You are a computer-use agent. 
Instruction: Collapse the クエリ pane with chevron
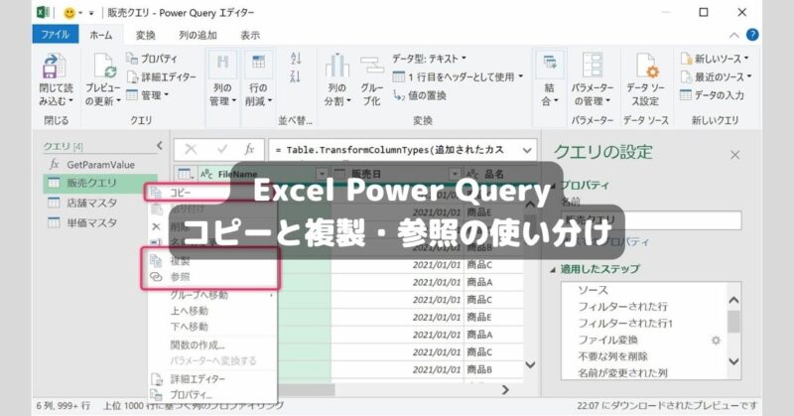coord(159,145)
